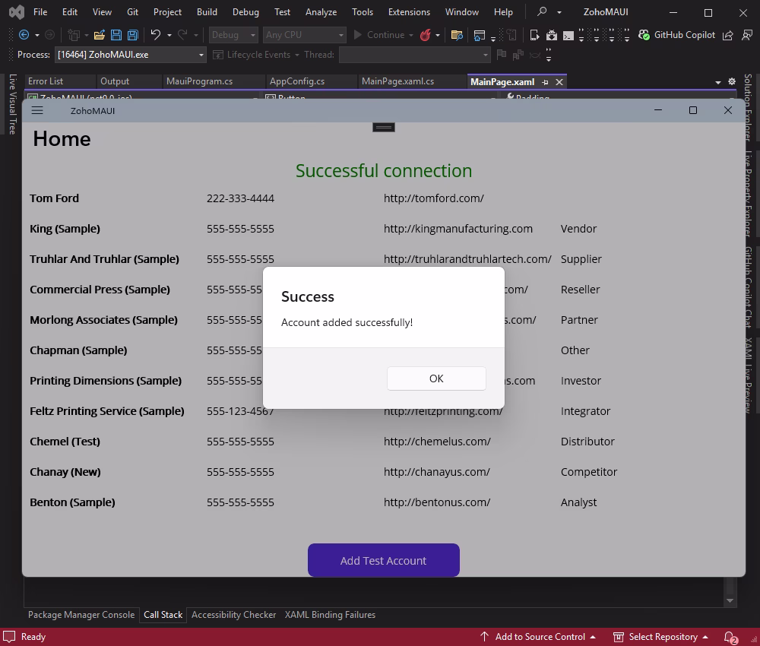Click the Open File folder icon
The width and height of the screenshot is (760, 646).
[100, 35]
